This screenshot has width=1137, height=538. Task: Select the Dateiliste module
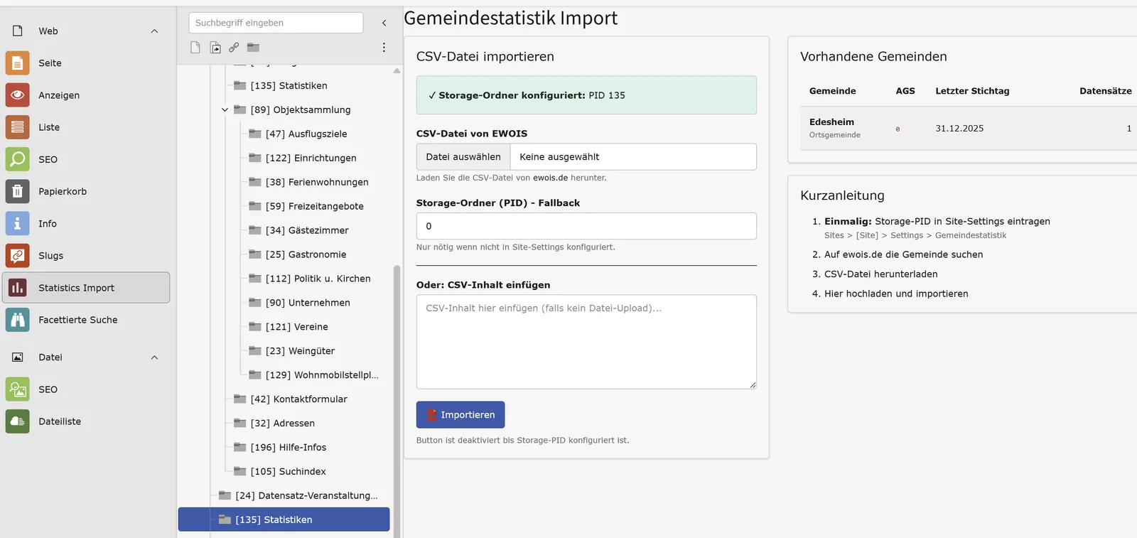86,421
